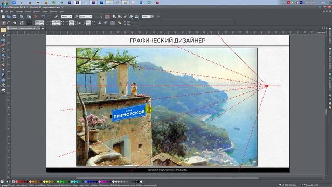Viewport: 332px width, 187px height.
Task: Click the rotation angle input field
Action: [x=89, y=22]
